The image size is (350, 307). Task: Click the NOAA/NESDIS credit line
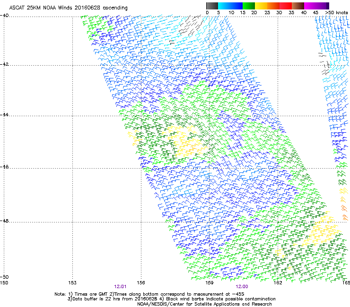point(204,304)
